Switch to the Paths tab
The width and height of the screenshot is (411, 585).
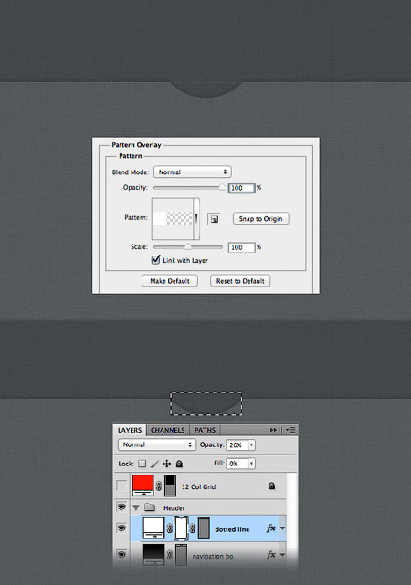click(x=205, y=430)
